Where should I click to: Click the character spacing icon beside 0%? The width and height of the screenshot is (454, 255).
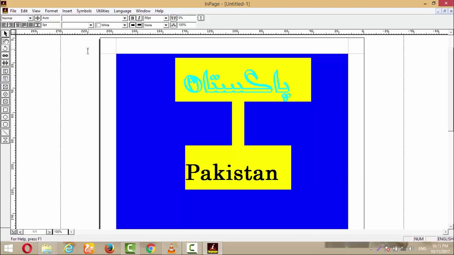pyautogui.click(x=173, y=18)
